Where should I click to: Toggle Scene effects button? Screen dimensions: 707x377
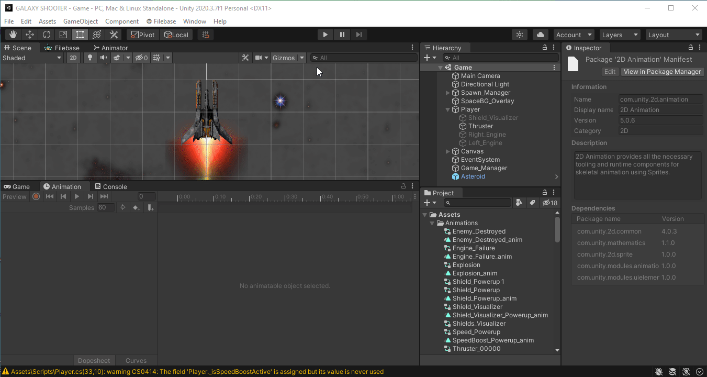point(117,58)
